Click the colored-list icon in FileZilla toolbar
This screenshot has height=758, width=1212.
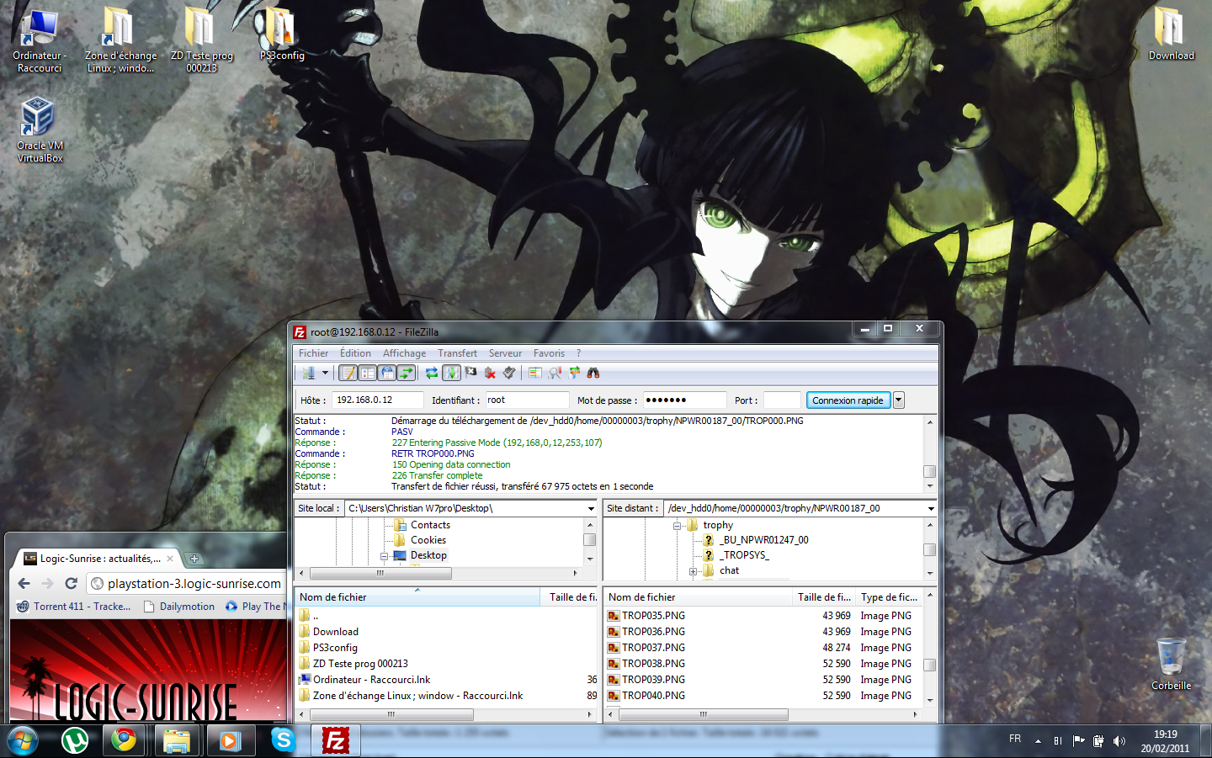click(x=535, y=373)
